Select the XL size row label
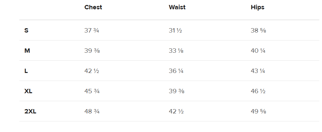The height and width of the screenshot is (132, 322). point(28,91)
